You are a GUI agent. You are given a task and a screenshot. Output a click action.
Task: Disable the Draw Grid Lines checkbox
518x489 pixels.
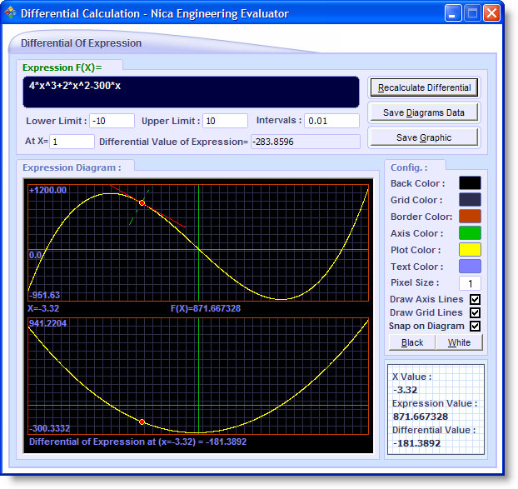click(x=475, y=312)
